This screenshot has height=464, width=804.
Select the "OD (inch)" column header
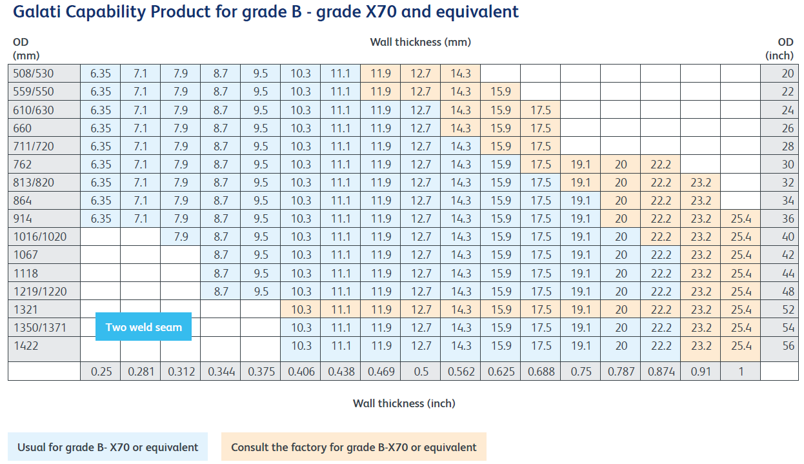779,48
